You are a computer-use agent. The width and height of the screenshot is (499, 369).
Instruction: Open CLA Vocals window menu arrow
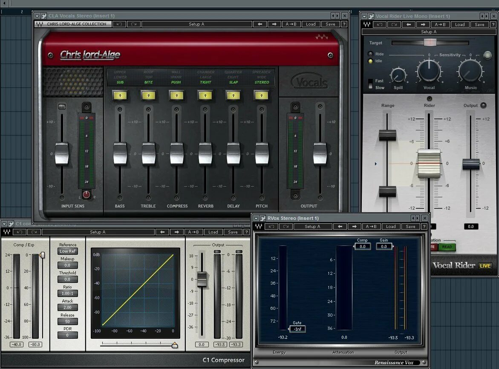pos(37,16)
